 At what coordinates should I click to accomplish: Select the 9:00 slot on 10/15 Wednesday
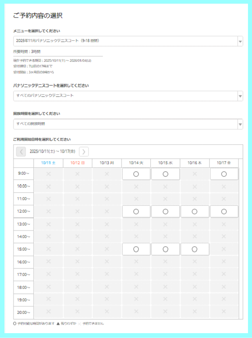(165, 174)
